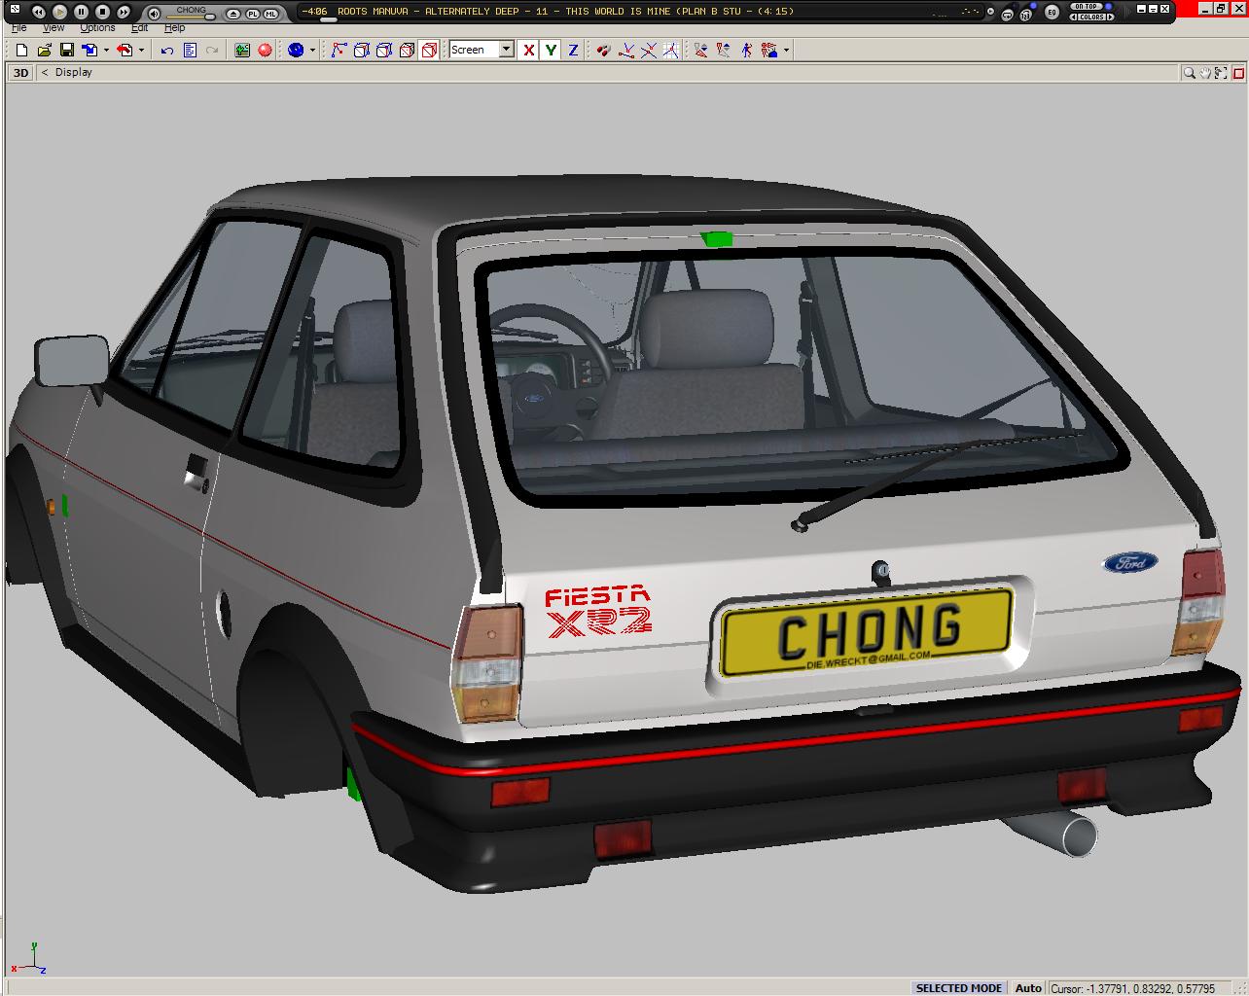Image resolution: width=1249 pixels, height=996 pixels.
Task: Toggle the media player shuffle 123 button
Action: [x=1026, y=14]
